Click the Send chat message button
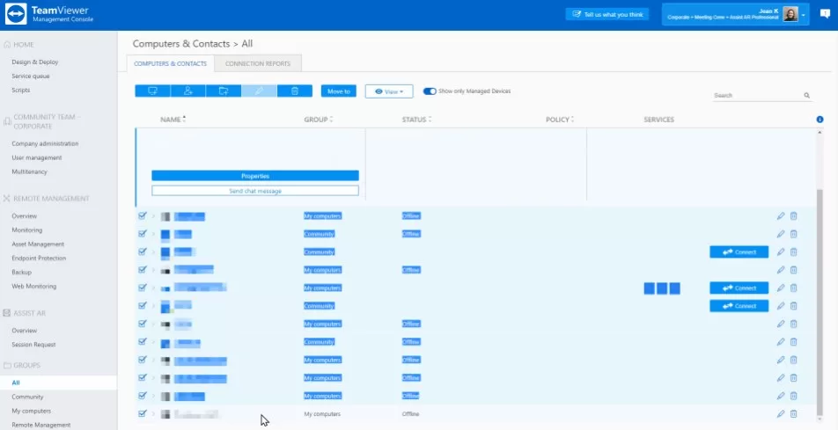The height and width of the screenshot is (430, 838). [x=254, y=190]
